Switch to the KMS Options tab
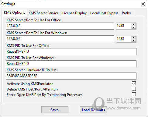The width and height of the screenshot is (148, 117). (14, 12)
